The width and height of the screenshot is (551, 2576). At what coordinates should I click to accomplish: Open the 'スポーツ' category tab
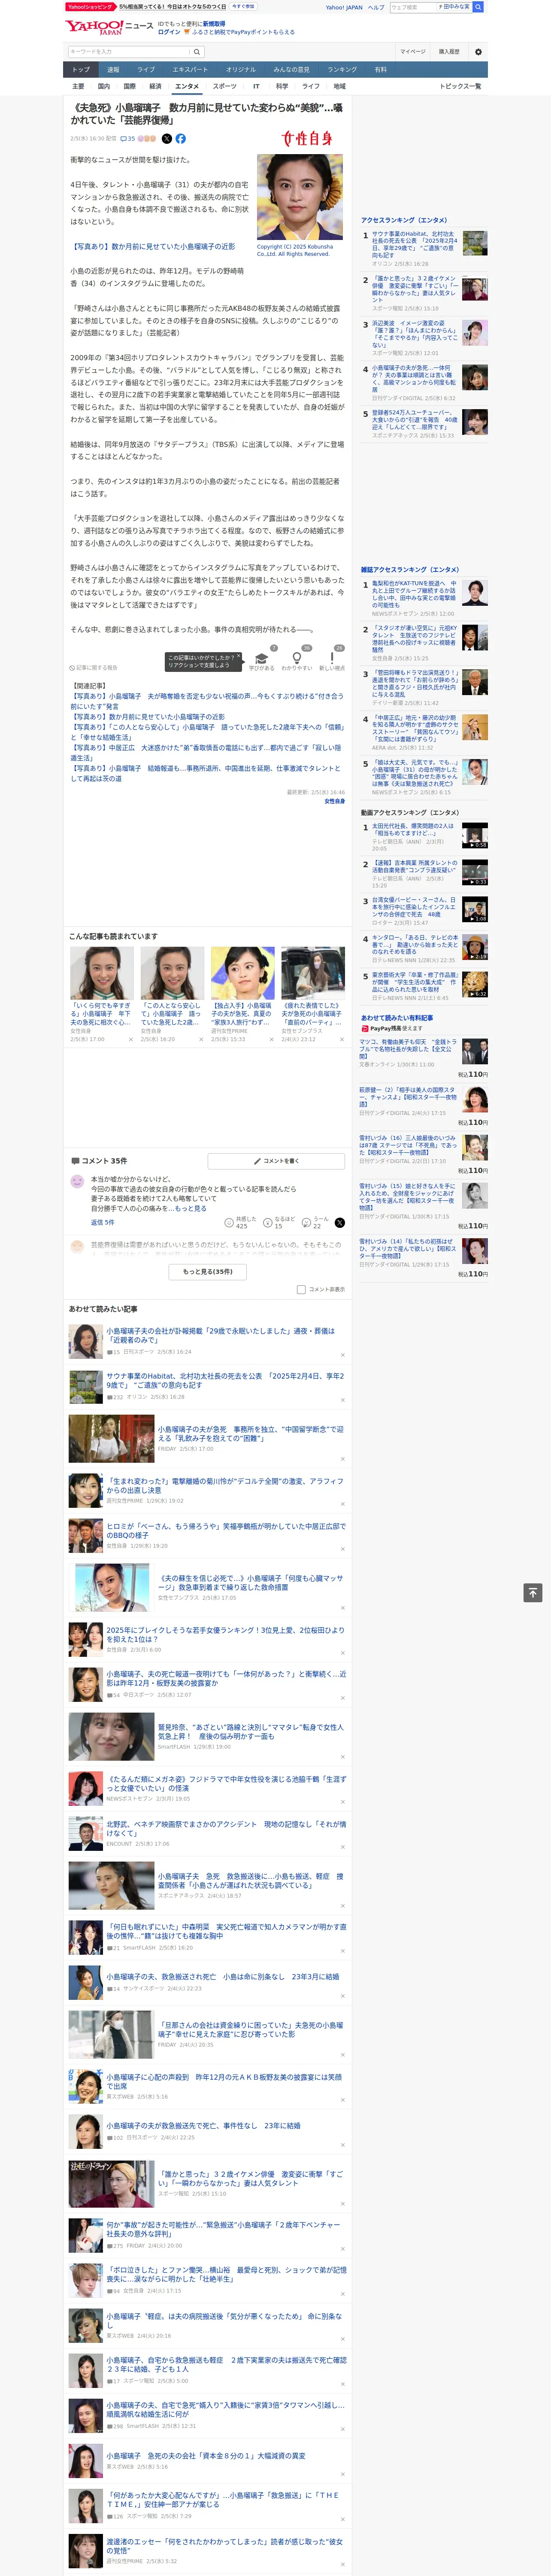(224, 86)
